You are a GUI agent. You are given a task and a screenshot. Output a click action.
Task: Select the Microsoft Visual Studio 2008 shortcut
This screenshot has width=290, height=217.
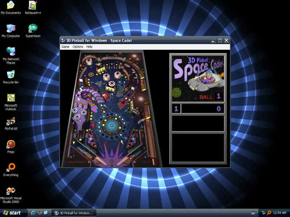(x=11, y=195)
